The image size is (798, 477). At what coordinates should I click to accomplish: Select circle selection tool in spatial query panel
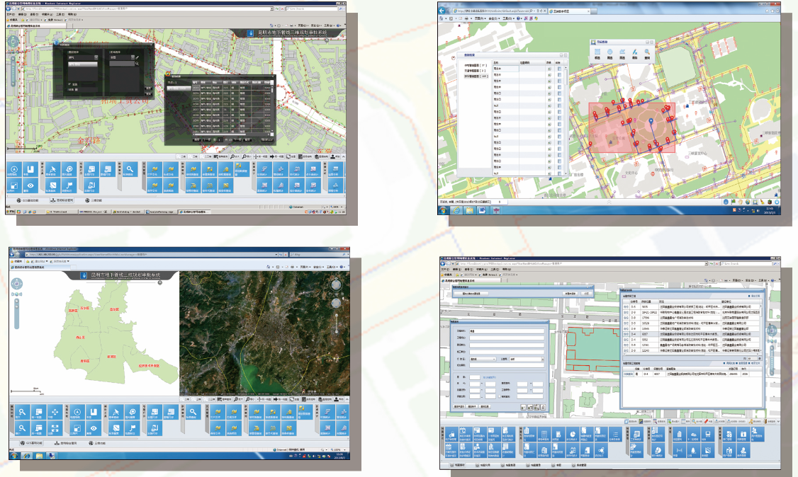tap(608, 53)
